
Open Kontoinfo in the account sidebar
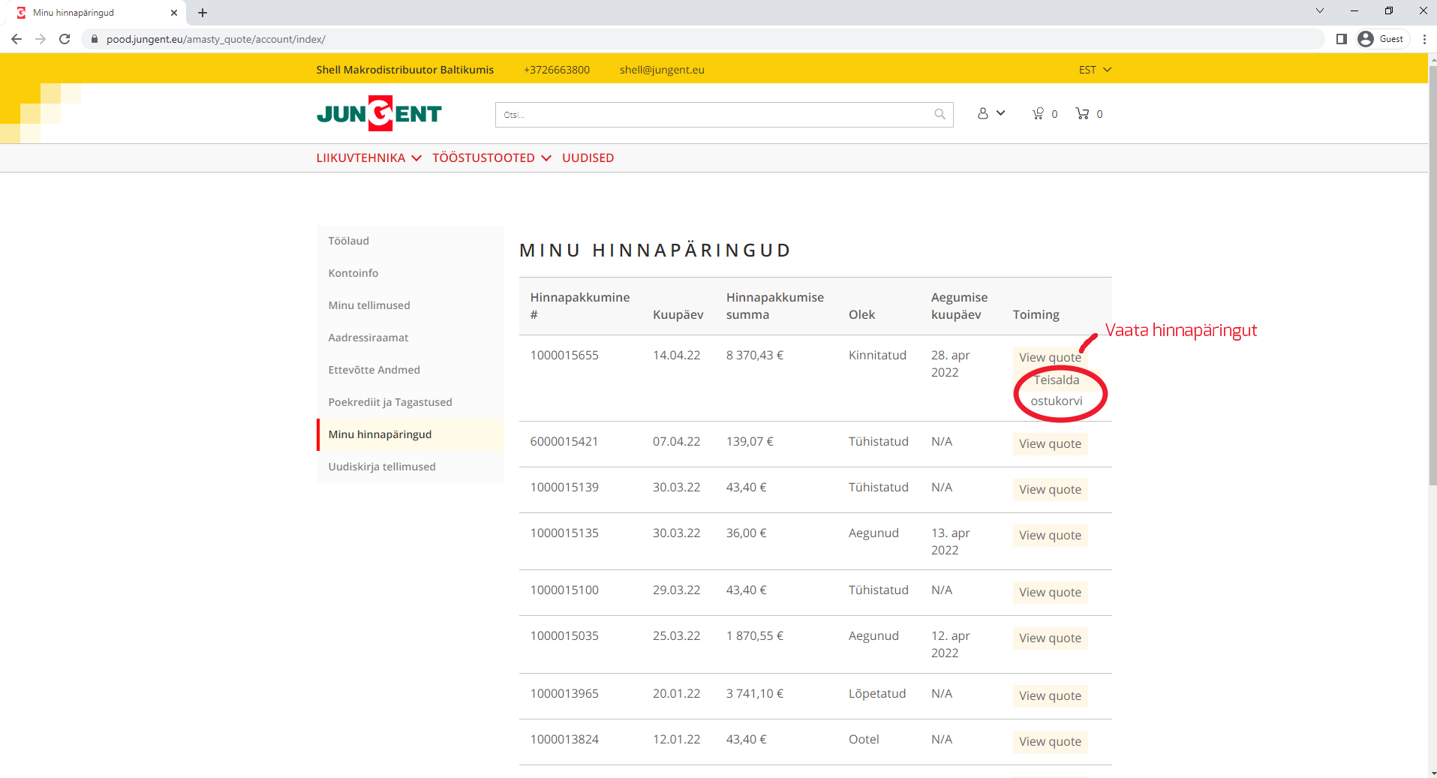point(353,273)
